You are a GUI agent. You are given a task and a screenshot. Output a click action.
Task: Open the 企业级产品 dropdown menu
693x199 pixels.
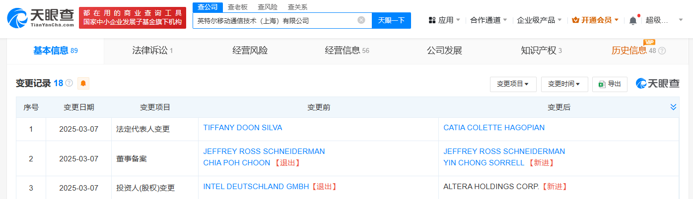coord(539,20)
